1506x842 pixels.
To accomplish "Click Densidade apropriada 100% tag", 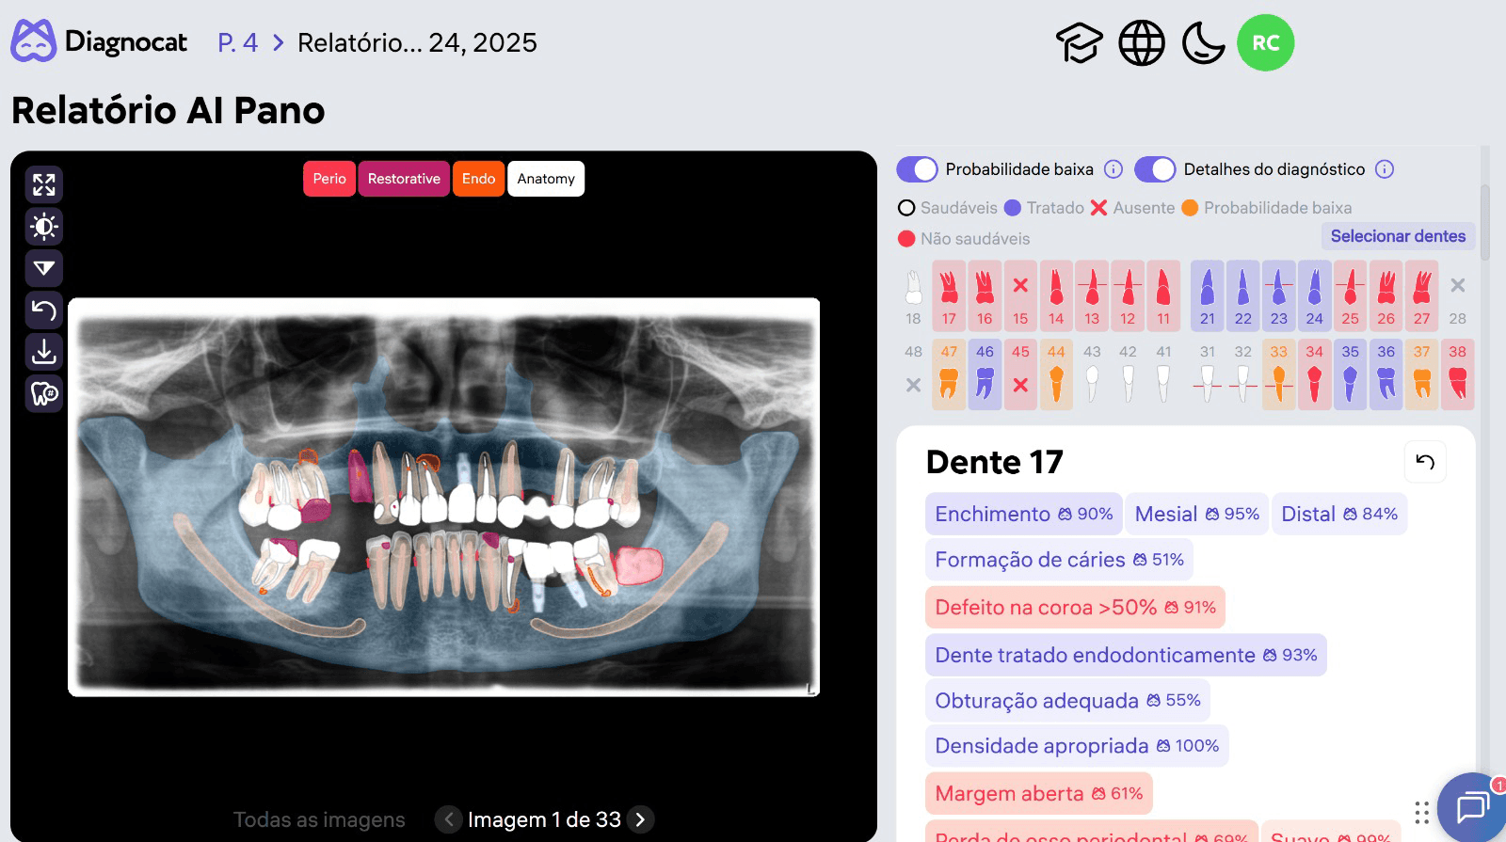I will tap(1077, 746).
